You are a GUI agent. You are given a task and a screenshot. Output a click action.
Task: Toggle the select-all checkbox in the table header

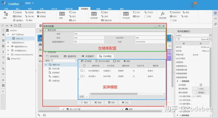tap(84, 65)
